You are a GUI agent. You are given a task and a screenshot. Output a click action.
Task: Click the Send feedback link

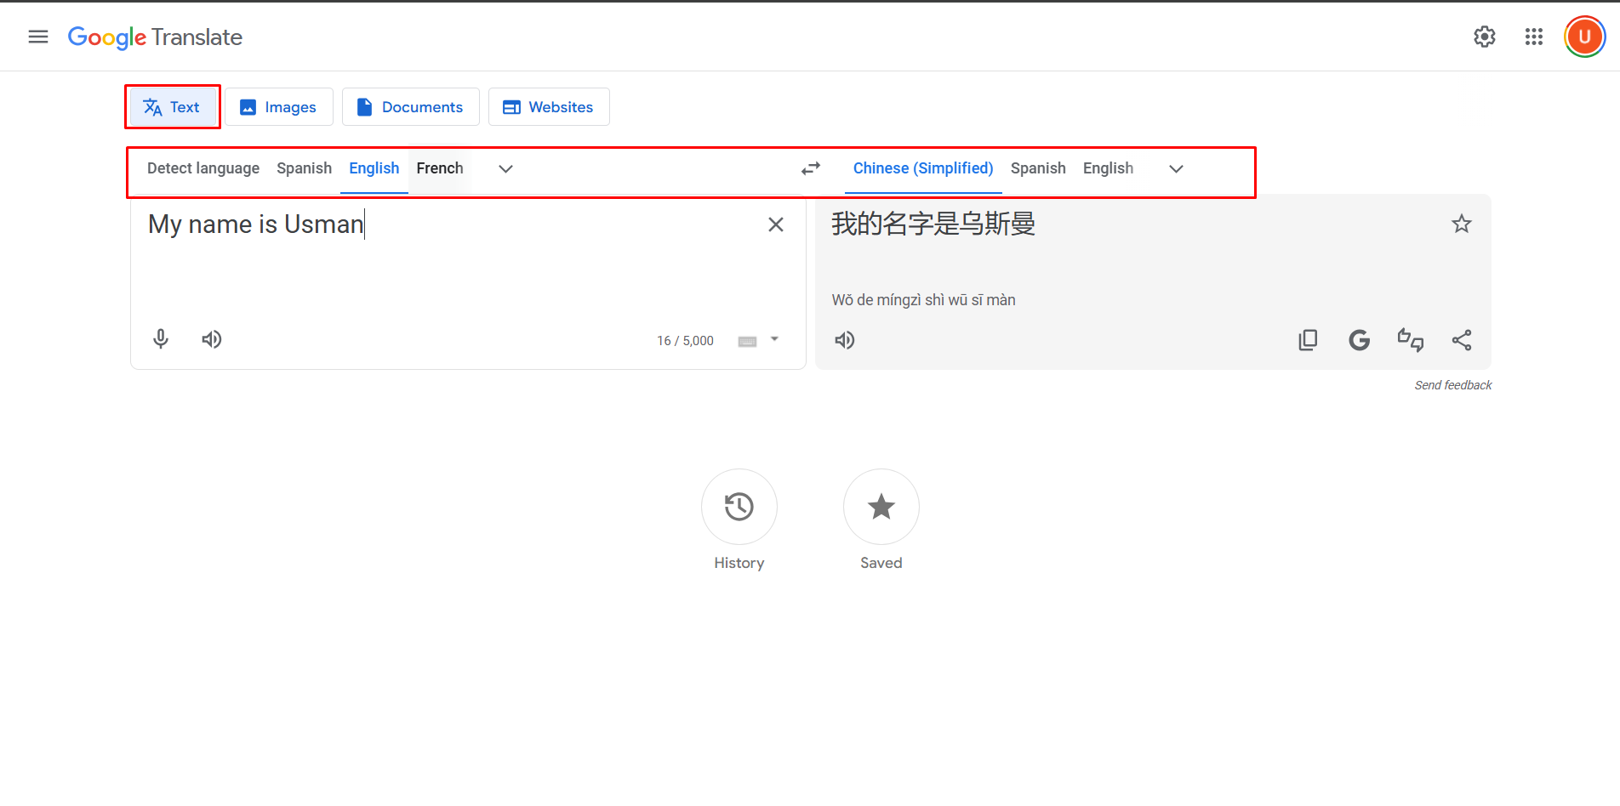tap(1452, 385)
